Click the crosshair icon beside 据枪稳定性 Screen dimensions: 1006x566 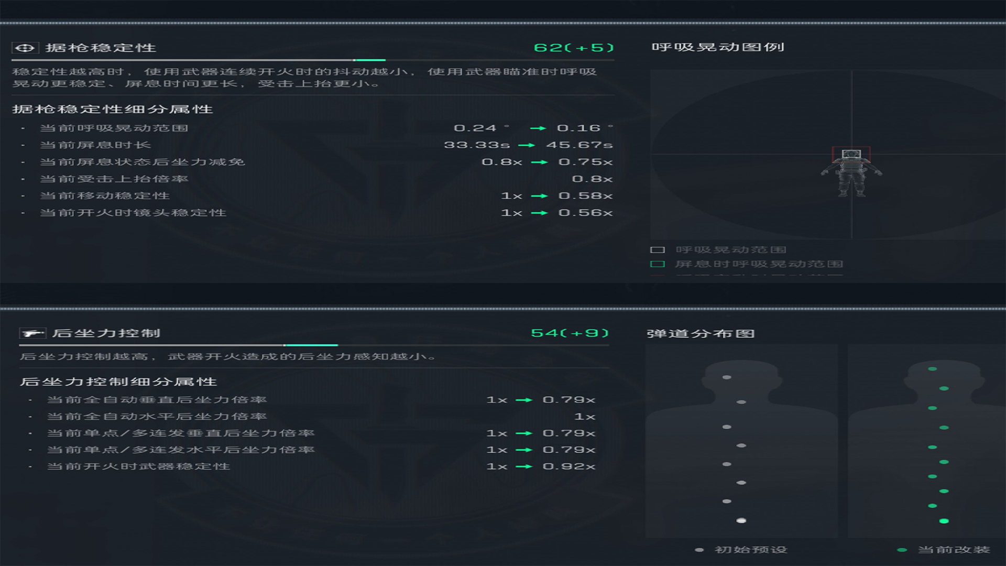click(25, 48)
